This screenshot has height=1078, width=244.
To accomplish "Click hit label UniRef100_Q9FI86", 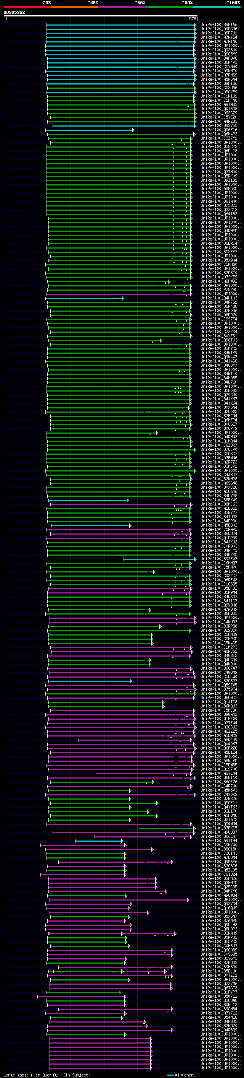I will tap(219, 83).
